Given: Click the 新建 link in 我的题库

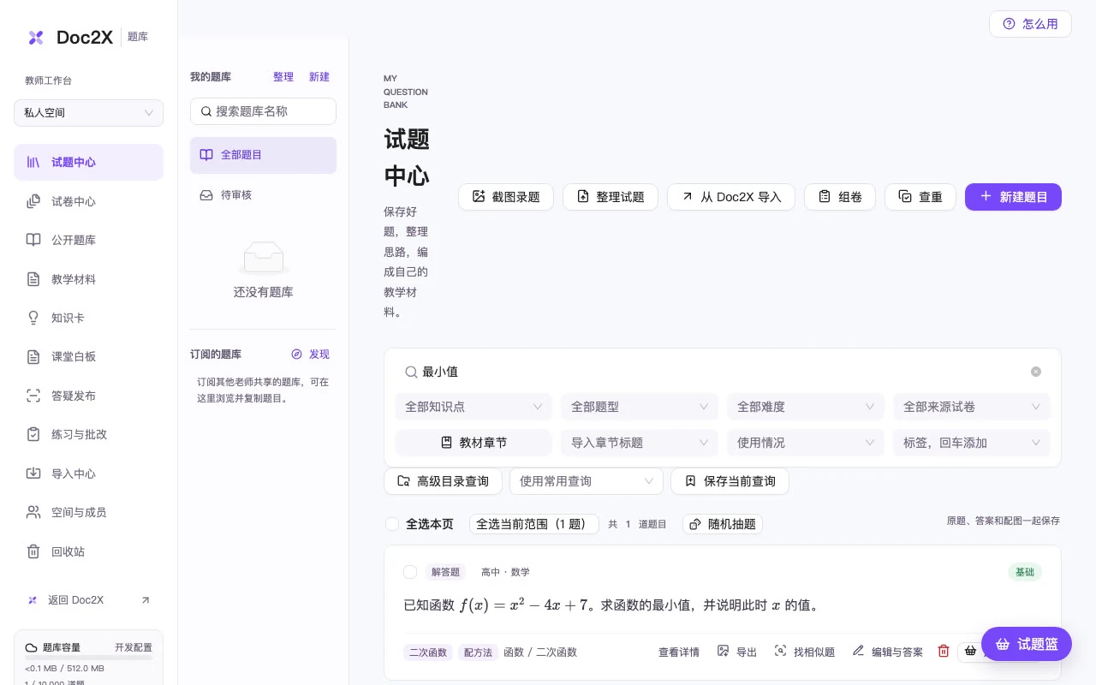Looking at the screenshot, I should coord(319,77).
